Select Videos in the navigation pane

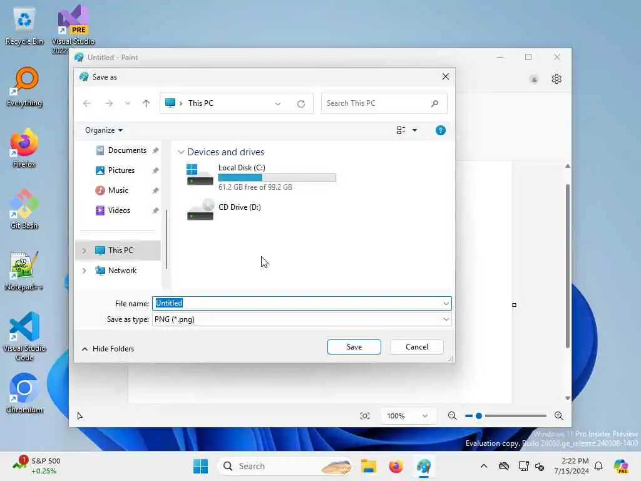coord(118,210)
